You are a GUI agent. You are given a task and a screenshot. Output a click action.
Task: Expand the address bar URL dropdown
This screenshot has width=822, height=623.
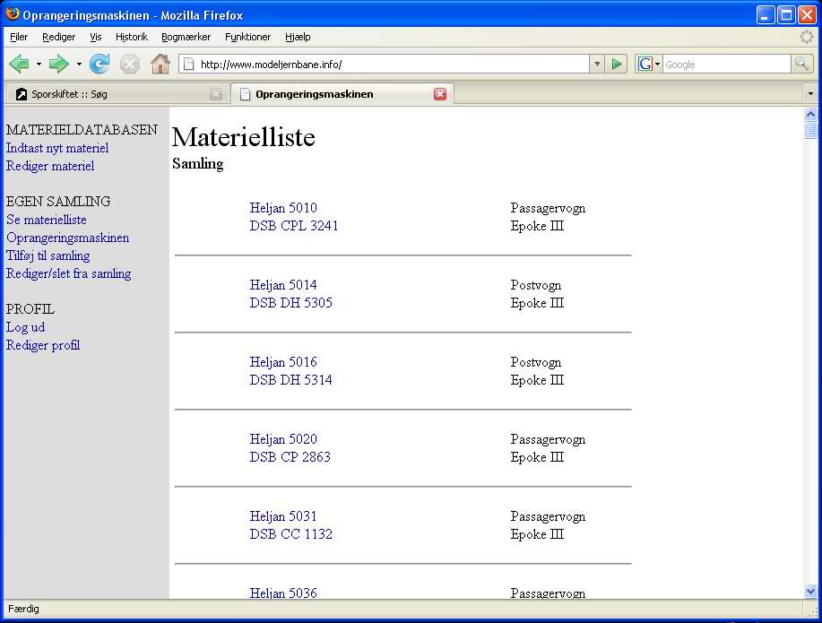(597, 64)
